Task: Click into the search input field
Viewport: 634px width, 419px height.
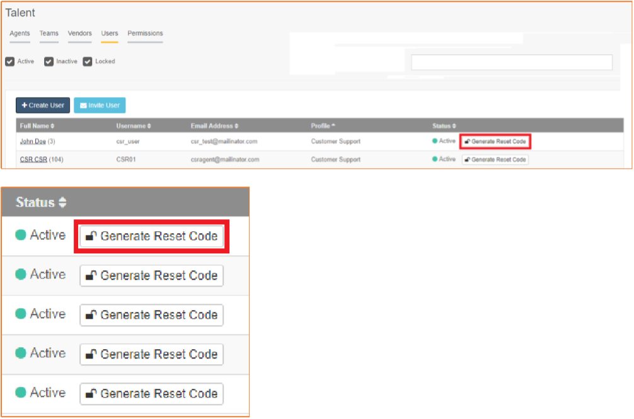Action: pyautogui.click(x=512, y=62)
